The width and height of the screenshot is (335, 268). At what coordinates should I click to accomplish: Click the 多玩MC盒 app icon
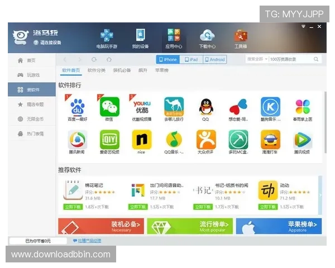238,140
